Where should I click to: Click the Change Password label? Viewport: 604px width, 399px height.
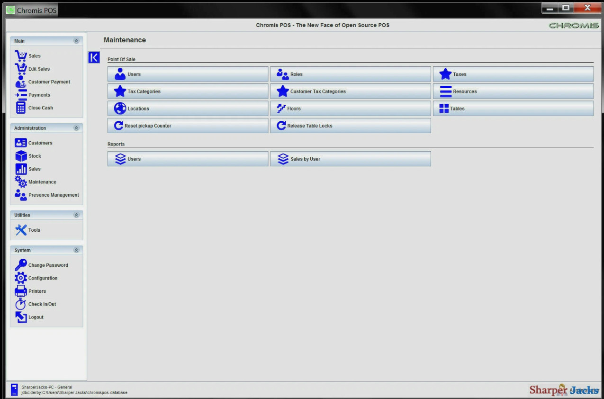48,265
